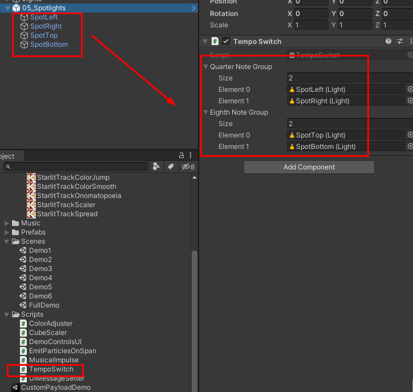The height and width of the screenshot is (392, 413).
Task: Edit Quarter Note Group Size field
Action: tap(350, 78)
